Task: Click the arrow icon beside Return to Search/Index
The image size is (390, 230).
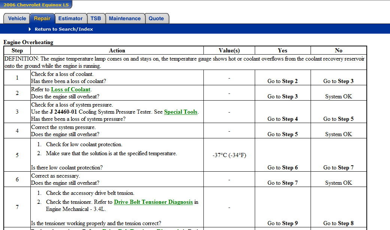Action: point(30,29)
